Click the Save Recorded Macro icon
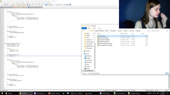 [67, 5]
